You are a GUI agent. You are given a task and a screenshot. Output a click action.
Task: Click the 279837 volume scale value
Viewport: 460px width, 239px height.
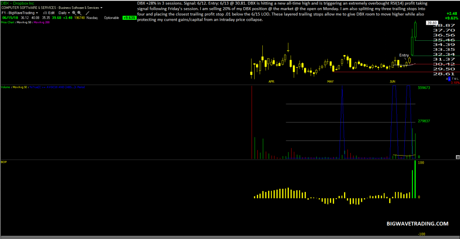424,121
